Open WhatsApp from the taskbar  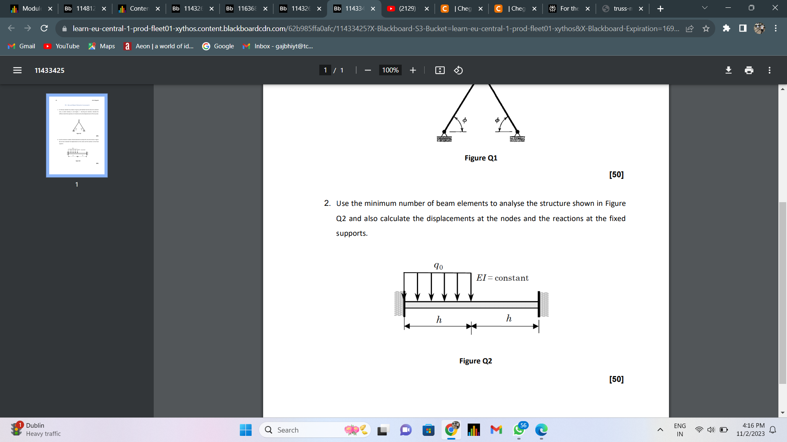pyautogui.click(x=518, y=430)
